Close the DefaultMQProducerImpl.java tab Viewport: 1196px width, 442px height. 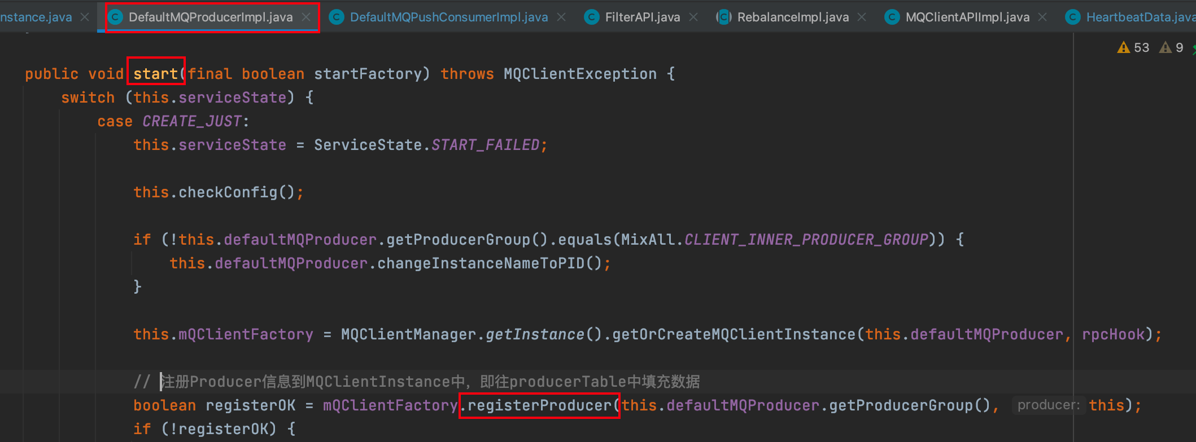point(306,17)
